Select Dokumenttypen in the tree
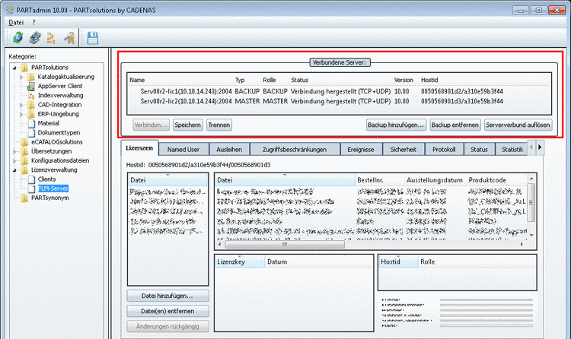 (59, 133)
